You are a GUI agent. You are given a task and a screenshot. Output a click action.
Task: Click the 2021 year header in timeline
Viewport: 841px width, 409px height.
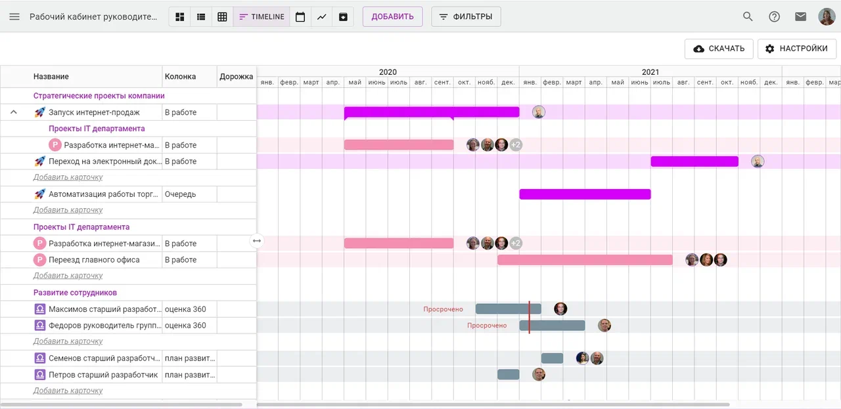tap(650, 72)
